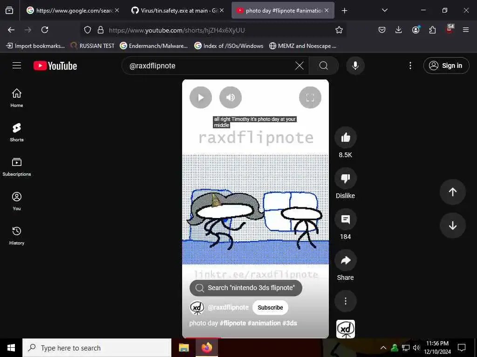This screenshot has height=357, width=477.
Task: Open History in YouTube sidebar
Action: [17, 236]
